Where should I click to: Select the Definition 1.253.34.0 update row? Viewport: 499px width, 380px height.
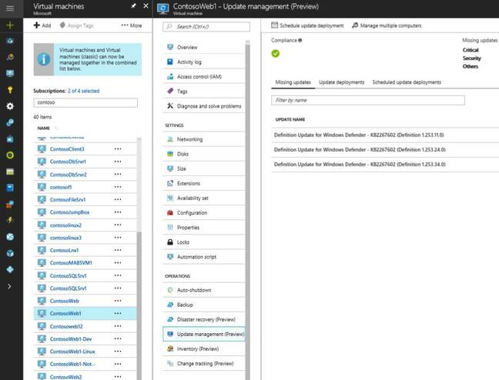pos(385,165)
